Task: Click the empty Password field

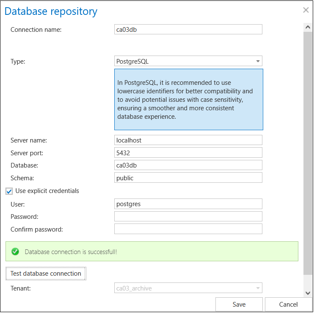Action: click(x=188, y=217)
